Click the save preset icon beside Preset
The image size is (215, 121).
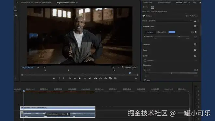(x=195, y=21)
